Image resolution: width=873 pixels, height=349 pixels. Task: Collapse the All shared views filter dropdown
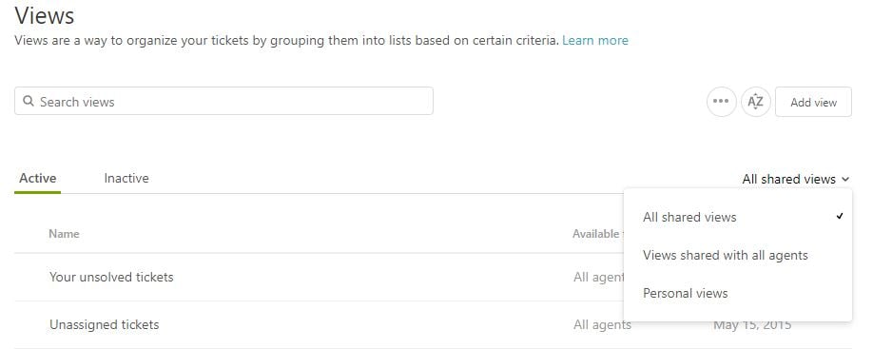click(x=796, y=179)
